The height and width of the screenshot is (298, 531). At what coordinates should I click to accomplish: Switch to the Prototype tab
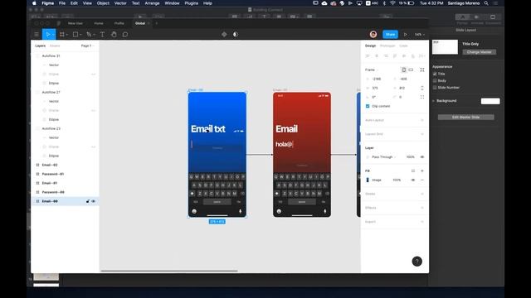387,46
